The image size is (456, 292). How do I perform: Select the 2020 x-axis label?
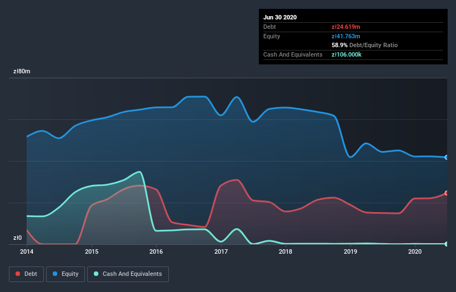point(415,251)
